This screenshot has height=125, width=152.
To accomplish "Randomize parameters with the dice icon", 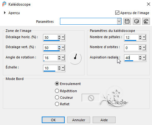I will pyautogui.click(x=137, y=21).
